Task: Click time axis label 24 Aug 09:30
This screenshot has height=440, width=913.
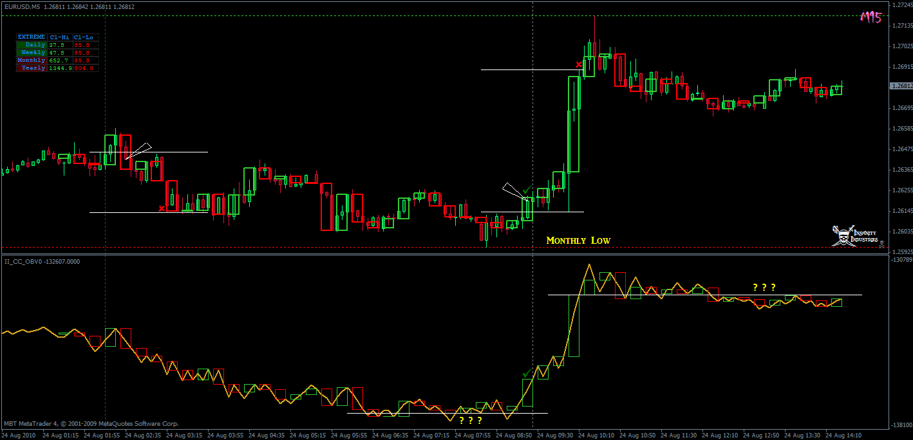Action: 556,435
